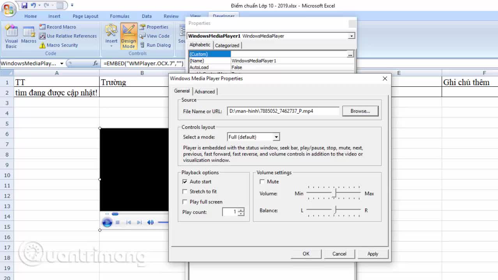Toggle Use Relative References
498x280 pixels.
[x=68, y=36]
